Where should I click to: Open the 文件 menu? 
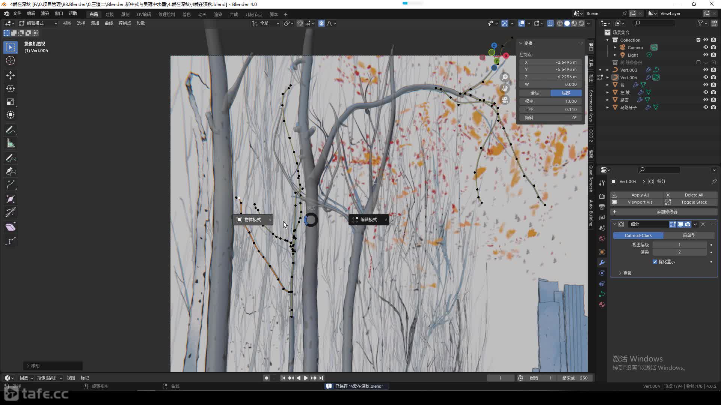(17, 13)
